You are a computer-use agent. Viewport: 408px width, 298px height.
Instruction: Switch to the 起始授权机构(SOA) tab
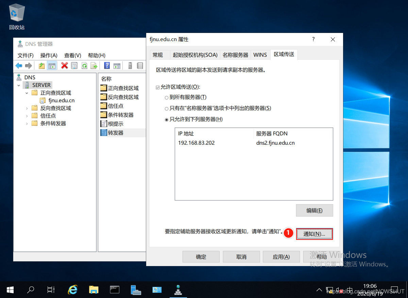pyautogui.click(x=195, y=55)
